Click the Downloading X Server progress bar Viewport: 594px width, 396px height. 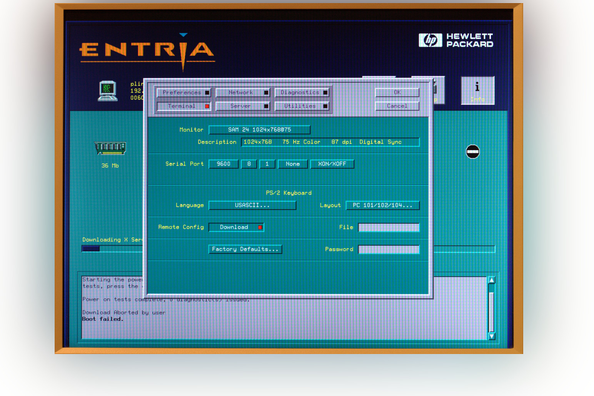[x=112, y=249]
